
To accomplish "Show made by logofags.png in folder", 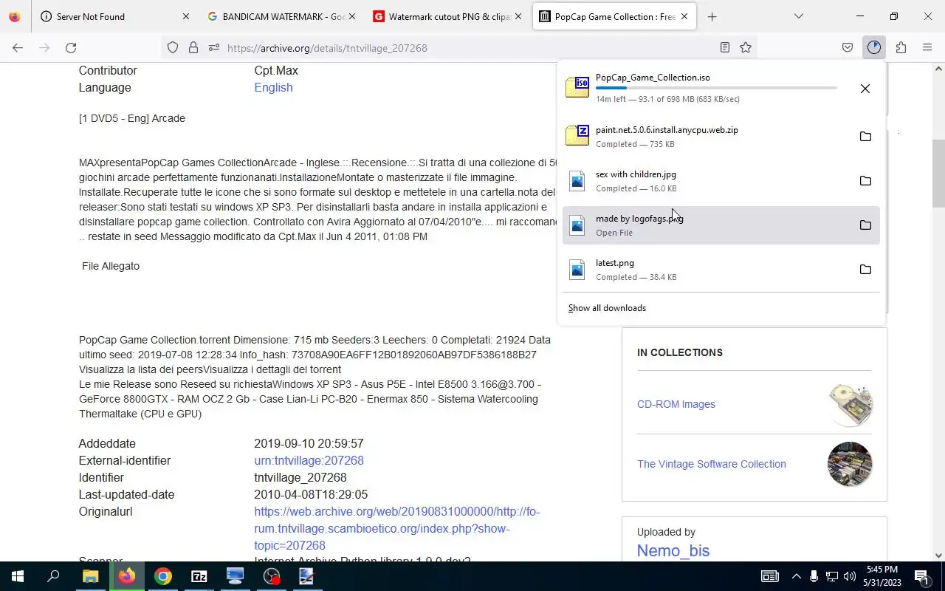I will pyautogui.click(x=865, y=225).
